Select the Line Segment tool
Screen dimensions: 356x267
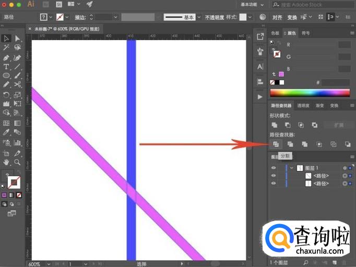point(17,67)
